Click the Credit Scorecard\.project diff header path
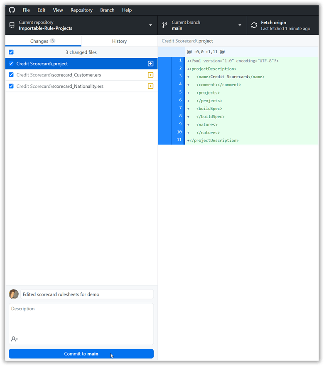This screenshot has width=324, height=366. [x=187, y=41]
